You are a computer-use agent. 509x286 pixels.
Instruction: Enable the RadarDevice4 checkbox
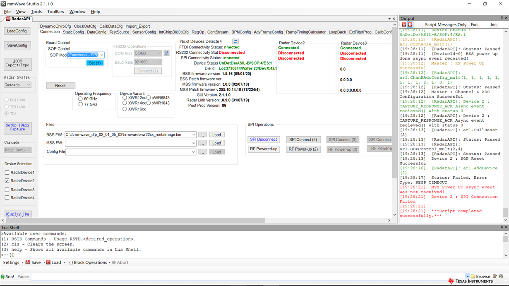[x=7, y=198]
